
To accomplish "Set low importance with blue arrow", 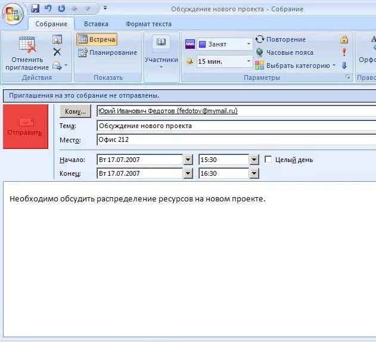I will [344, 65].
